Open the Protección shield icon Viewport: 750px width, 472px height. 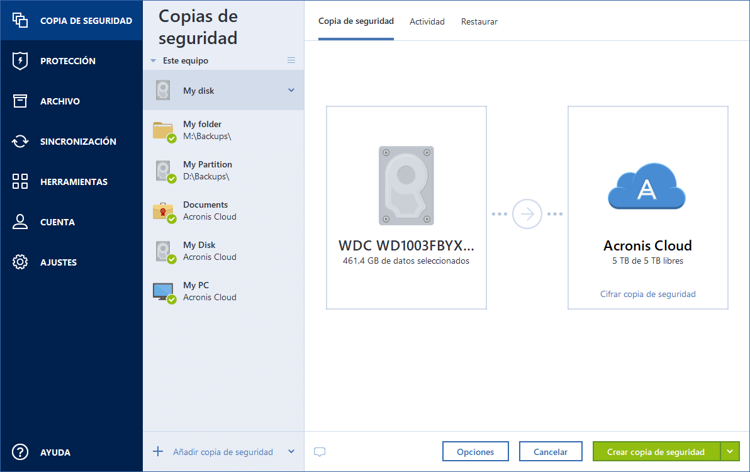coord(20,61)
